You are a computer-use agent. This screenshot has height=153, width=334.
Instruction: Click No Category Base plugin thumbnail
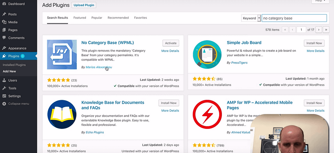[62, 55]
